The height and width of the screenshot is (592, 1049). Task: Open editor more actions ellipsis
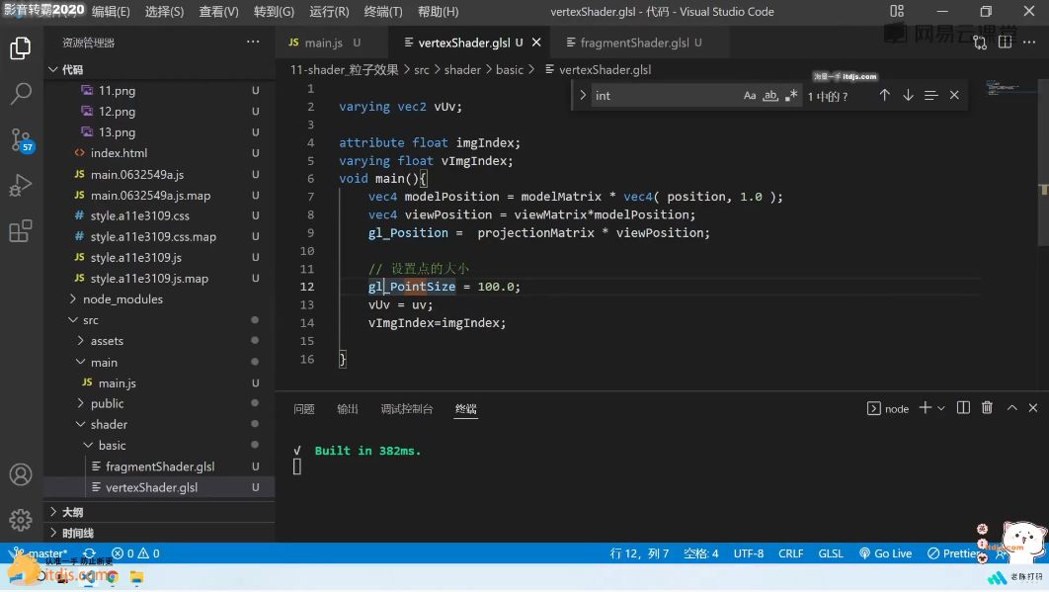[x=1029, y=42]
